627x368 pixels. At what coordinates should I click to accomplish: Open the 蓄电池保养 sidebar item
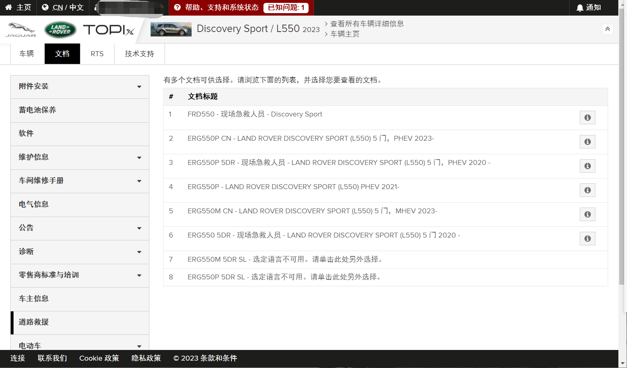click(38, 110)
